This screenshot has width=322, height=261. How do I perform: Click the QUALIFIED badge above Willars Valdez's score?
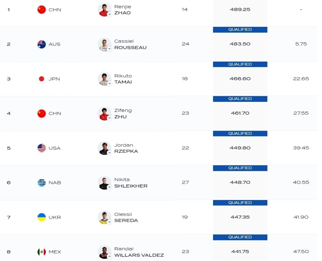[240, 237]
